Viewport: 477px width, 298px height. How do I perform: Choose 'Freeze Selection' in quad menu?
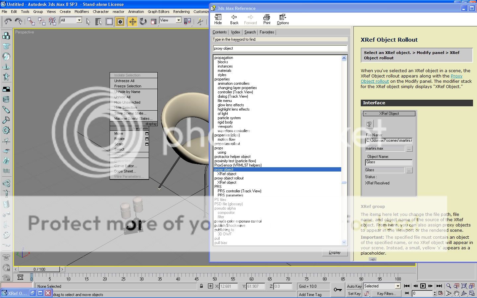(x=128, y=86)
